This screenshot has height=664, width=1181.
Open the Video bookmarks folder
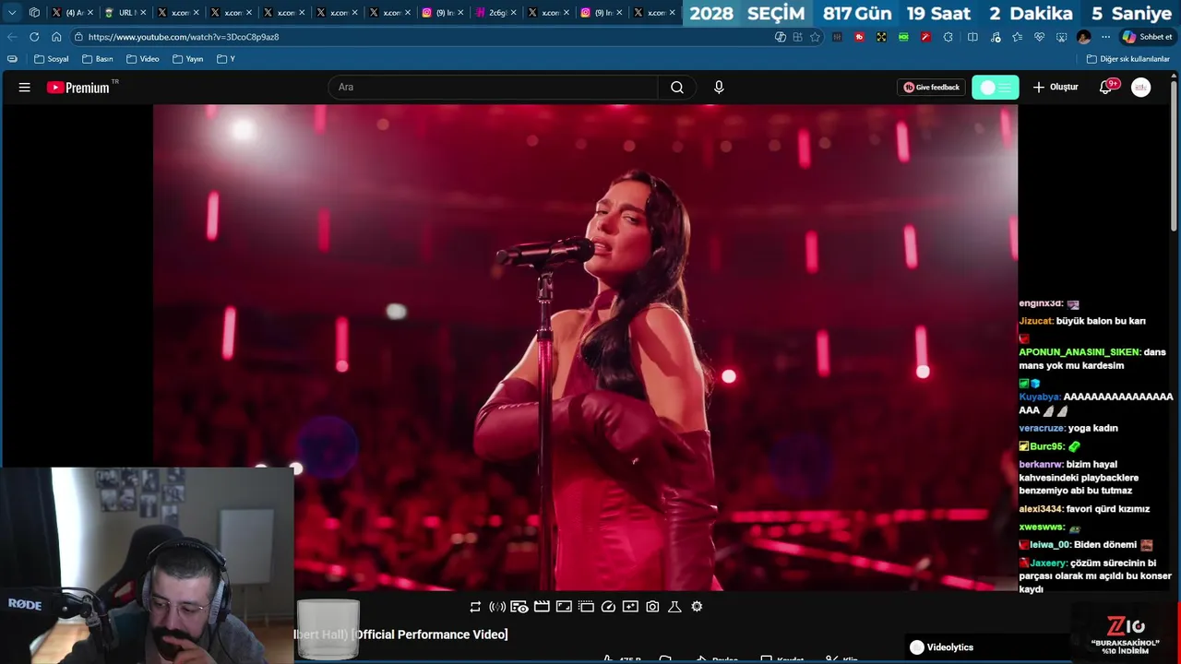click(x=142, y=59)
